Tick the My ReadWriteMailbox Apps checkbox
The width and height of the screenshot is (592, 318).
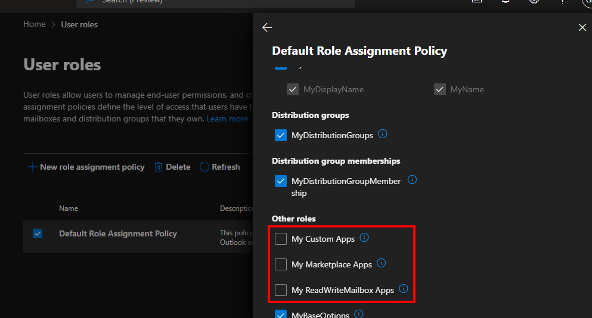click(x=281, y=290)
